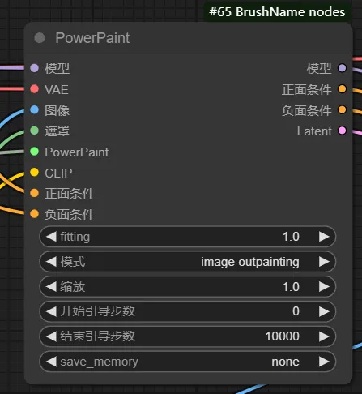The height and width of the screenshot is (394, 362).
Task: Switch 模式 to next option with right arrow
Action: click(x=324, y=262)
